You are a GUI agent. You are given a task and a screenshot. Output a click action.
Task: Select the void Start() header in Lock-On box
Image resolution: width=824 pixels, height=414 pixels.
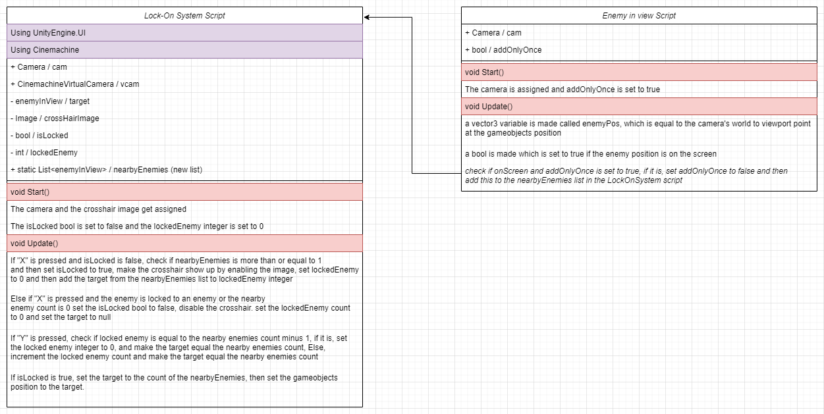point(184,192)
